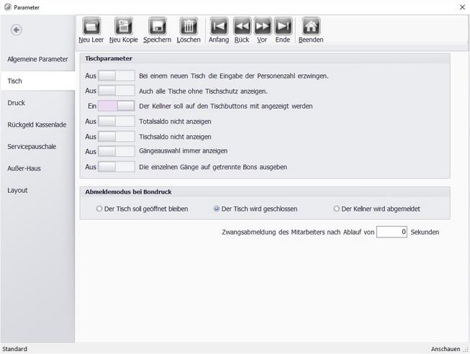This screenshot has width=470, height=354.
Task: Advance one record with Vor
Action: click(x=262, y=26)
